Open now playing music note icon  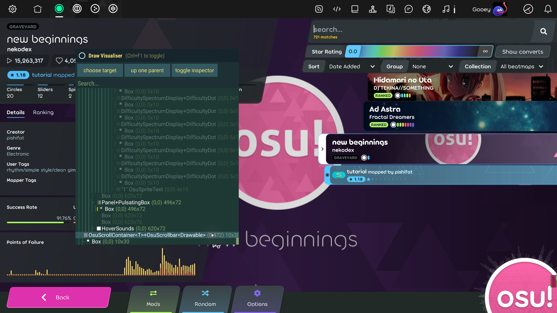click(446, 9)
